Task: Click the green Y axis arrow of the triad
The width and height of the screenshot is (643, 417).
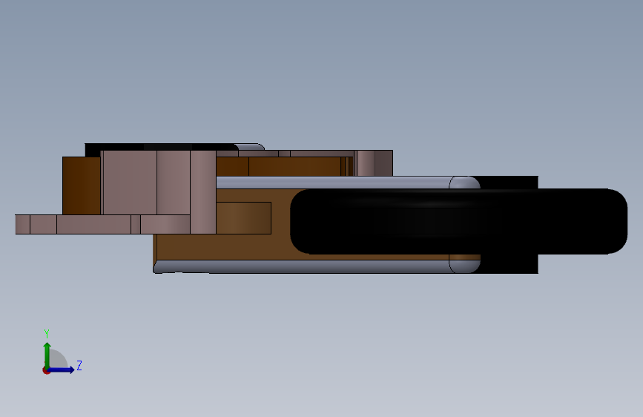Action: 47,355
